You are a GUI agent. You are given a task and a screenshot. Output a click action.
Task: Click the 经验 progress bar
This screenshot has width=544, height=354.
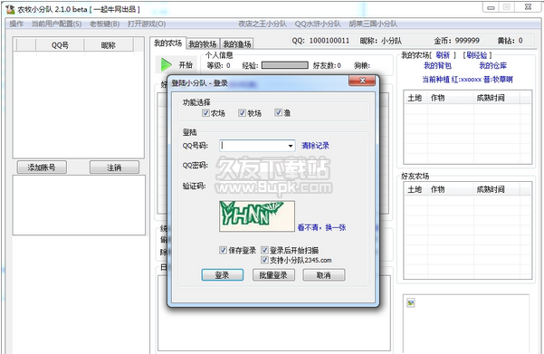285,65
